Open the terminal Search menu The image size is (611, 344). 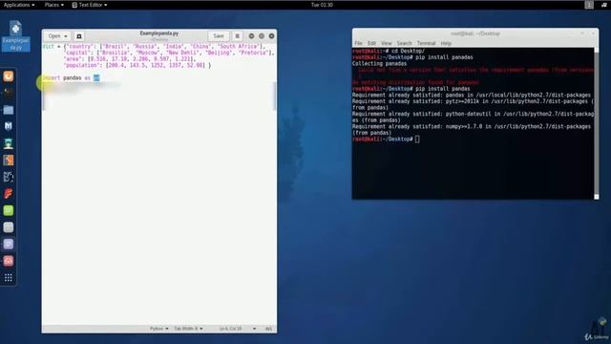point(404,43)
